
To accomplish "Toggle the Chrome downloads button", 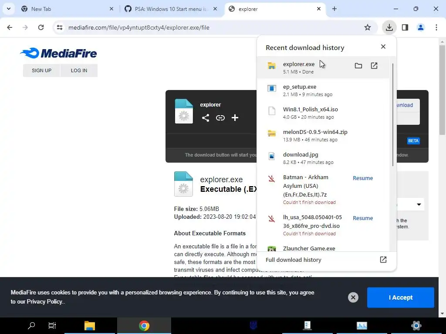I will click(389, 27).
